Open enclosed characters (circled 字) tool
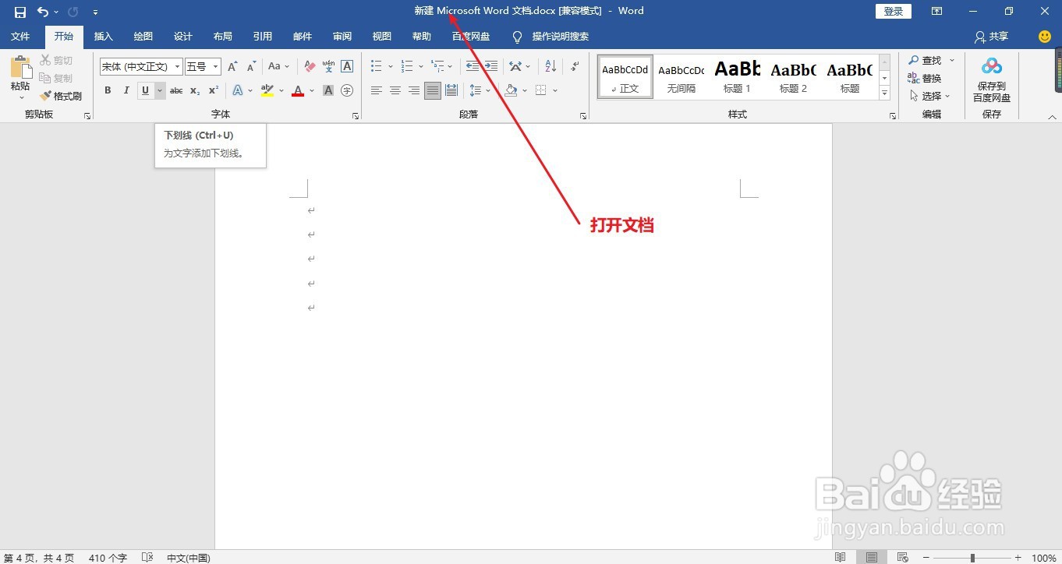The image size is (1062, 564). [347, 90]
